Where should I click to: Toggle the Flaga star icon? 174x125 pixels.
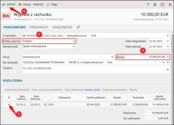click(48, 4)
